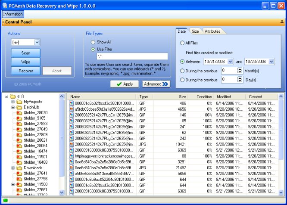Select the Use Filter radio button
This screenshot has width=287, height=205.
pos(93,50)
